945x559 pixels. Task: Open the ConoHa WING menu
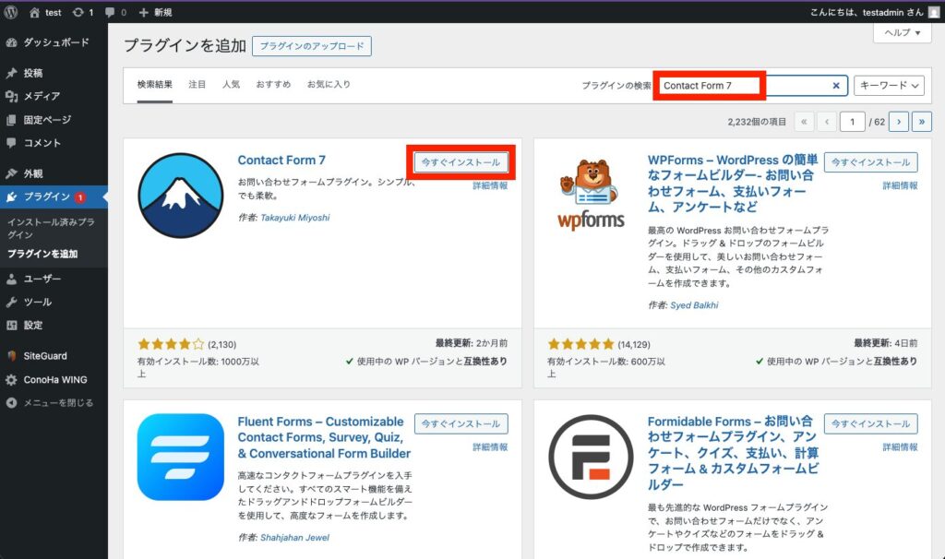pos(54,379)
